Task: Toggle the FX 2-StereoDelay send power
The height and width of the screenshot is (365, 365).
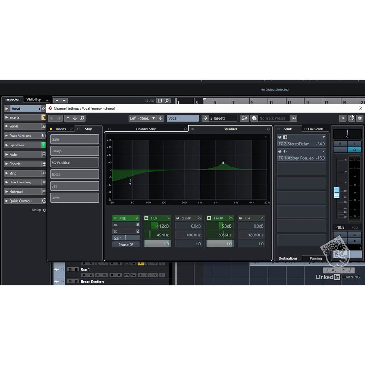Action: click(x=280, y=137)
